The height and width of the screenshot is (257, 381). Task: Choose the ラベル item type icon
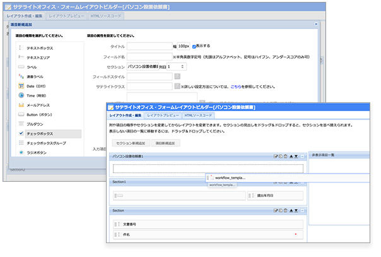21,67
